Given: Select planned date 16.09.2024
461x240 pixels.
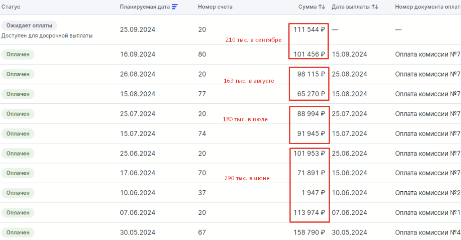Looking at the screenshot, I should 137,54.
